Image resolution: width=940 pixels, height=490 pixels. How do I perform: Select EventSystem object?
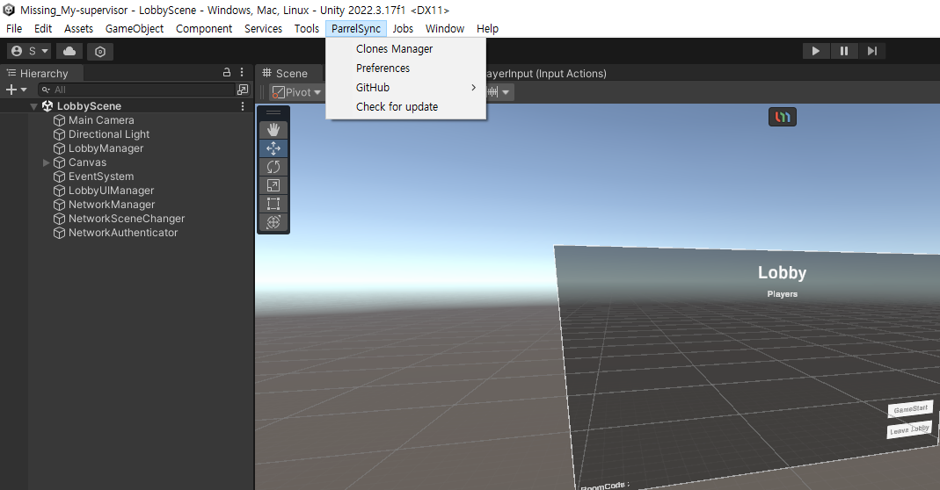(x=101, y=177)
